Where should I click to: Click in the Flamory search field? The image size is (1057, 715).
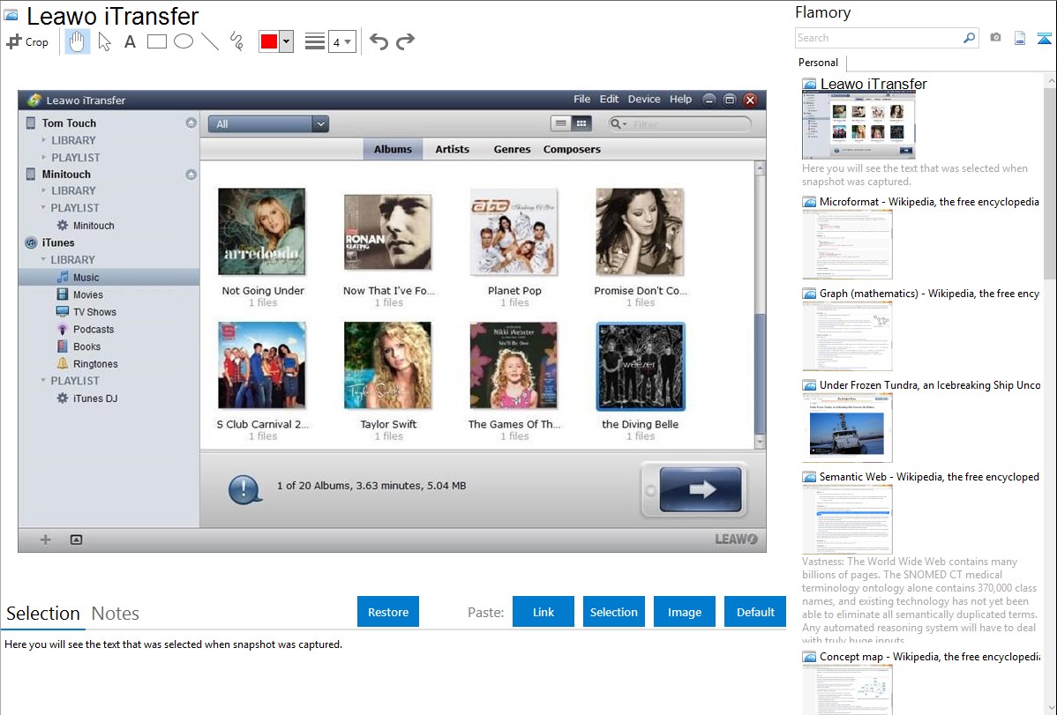click(878, 38)
